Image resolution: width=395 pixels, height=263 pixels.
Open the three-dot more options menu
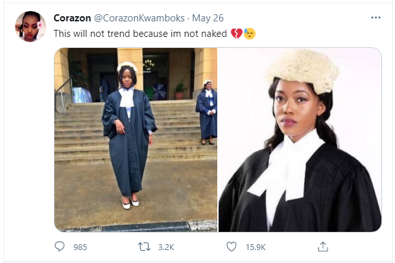point(376,17)
